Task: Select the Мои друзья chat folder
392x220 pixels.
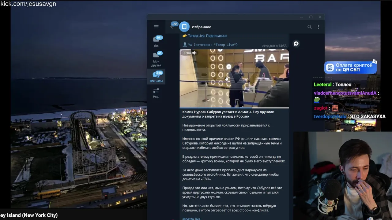Action: 156,59
